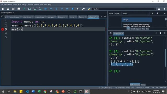Open the Search menu
Image resolution: width=167 pixels, height=94 pixels.
tap(9, 5)
